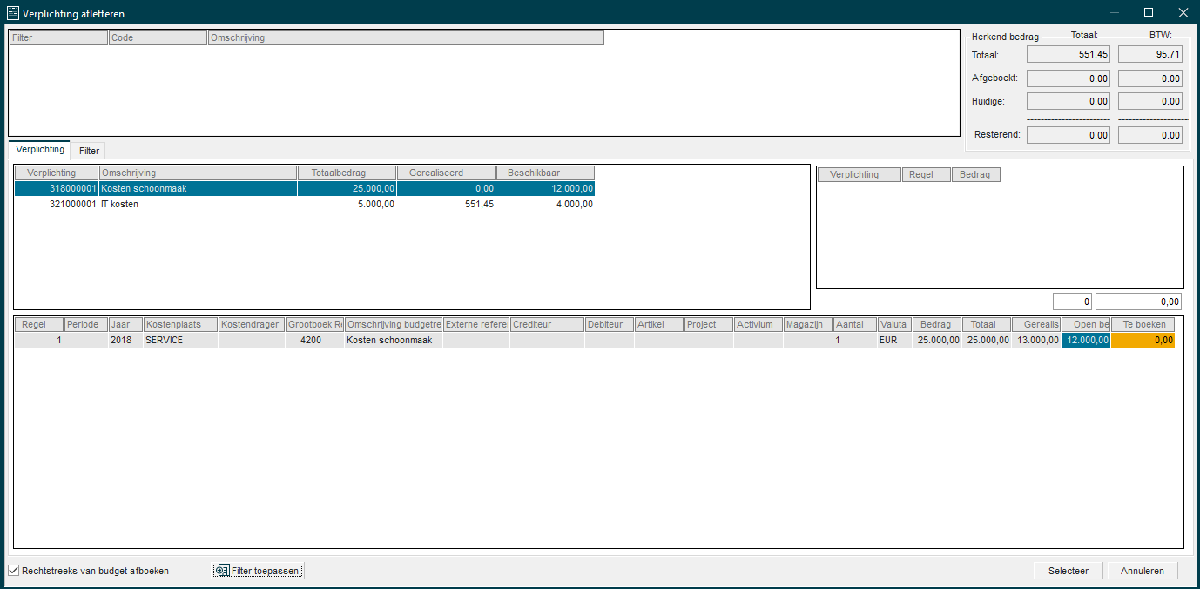Viewport: 1200px width, 589px height.
Task: Click the Kostenplaats column header
Action: (179, 324)
